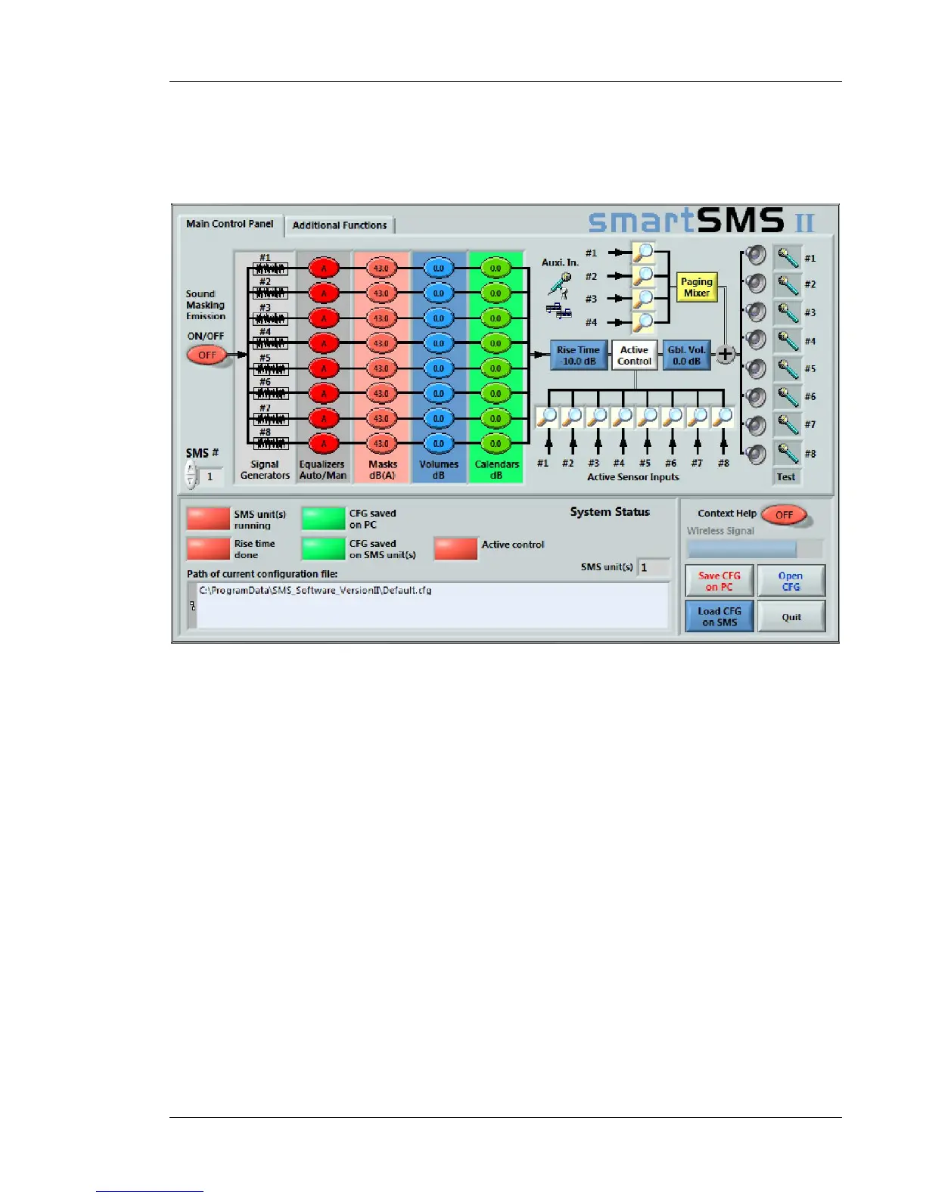Inspect active sensor input #3 magnifier
Screen dimensions: 926x1198
click(598, 417)
